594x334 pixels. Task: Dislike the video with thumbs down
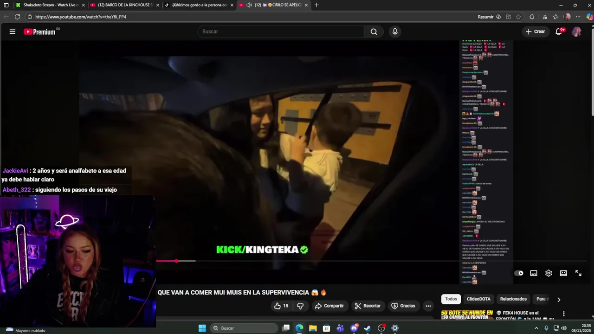[300, 306]
